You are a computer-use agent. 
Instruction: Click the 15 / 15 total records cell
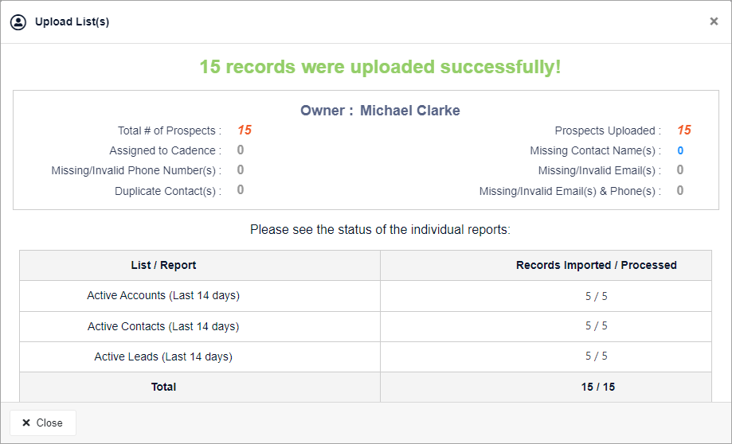coord(597,387)
